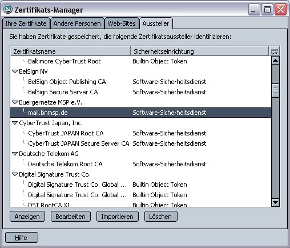Open Hilfe help button
290x248 pixels.
coord(21,238)
